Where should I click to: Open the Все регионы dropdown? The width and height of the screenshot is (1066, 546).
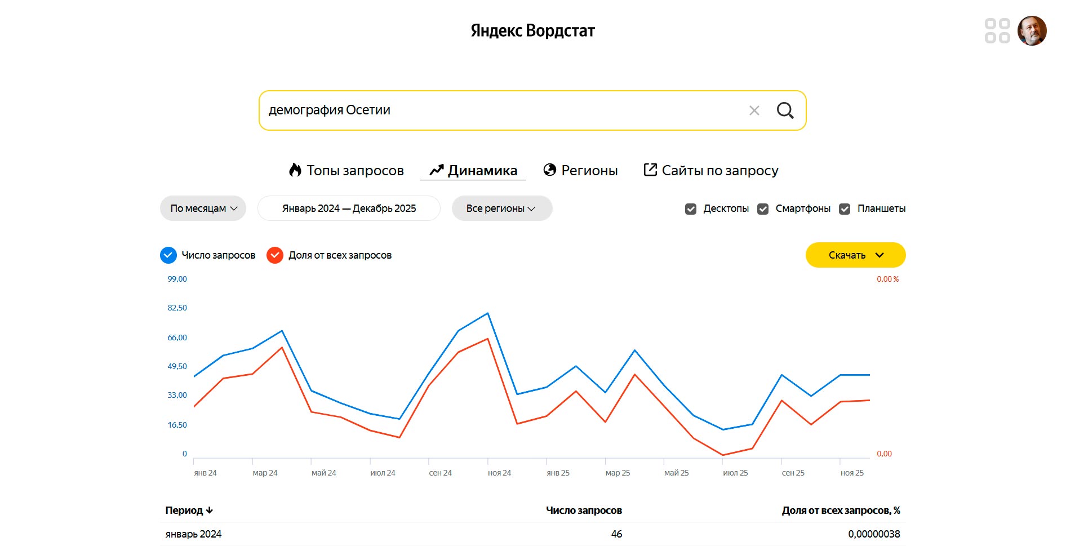tap(501, 208)
